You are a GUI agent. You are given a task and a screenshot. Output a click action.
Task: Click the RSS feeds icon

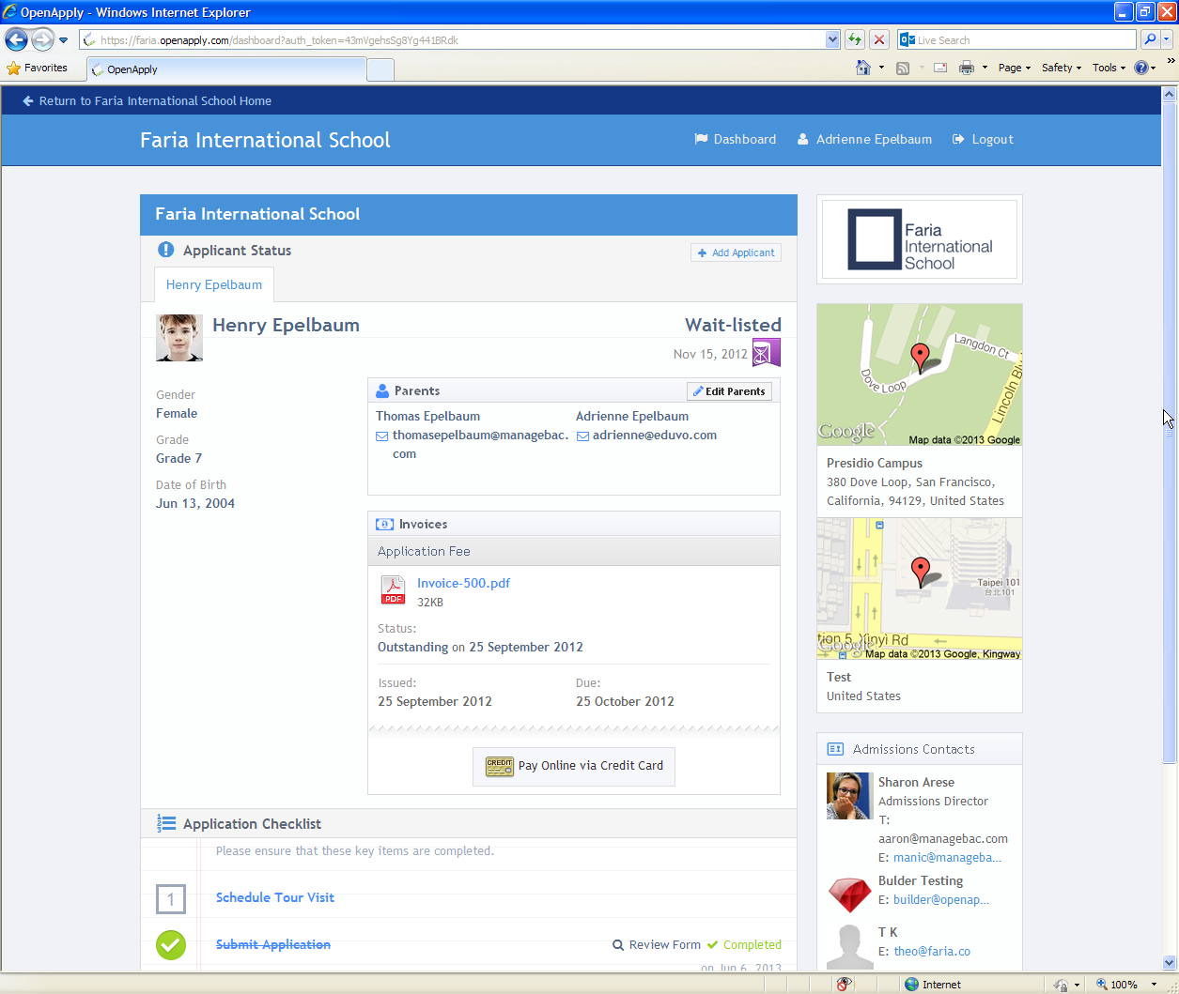click(903, 68)
